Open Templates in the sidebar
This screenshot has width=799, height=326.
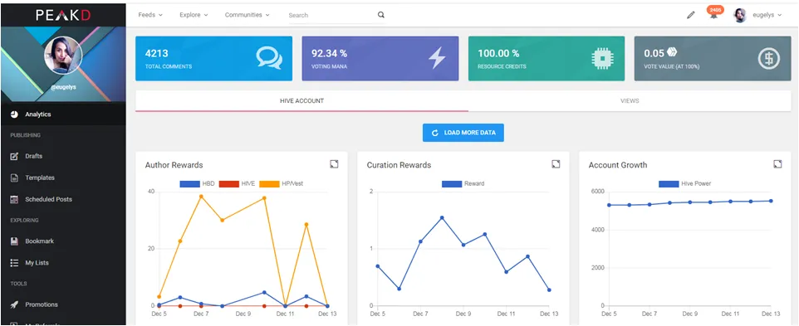pos(62,178)
